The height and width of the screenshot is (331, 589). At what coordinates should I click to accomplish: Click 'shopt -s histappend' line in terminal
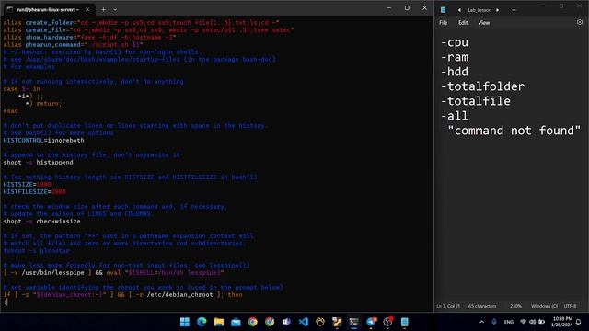coord(39,163)
